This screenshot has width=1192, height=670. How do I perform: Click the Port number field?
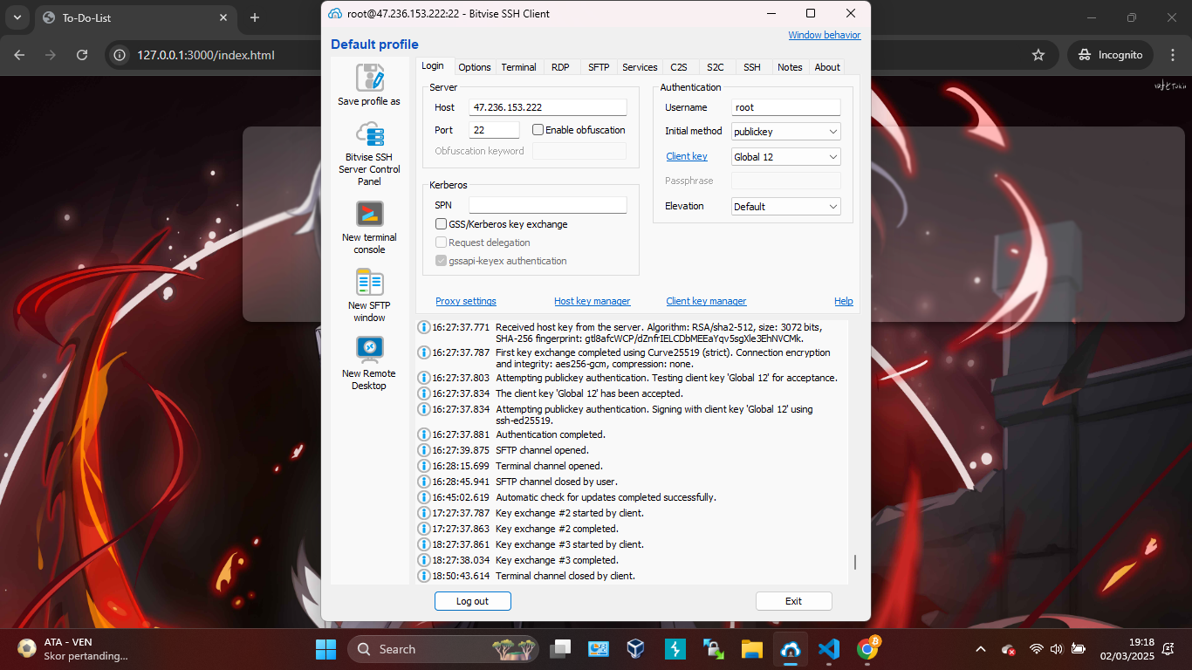(x=494, y=130)
